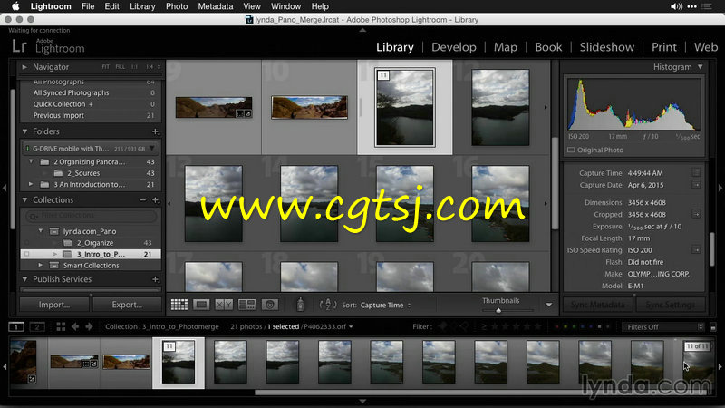Open the Photo menu

177,6
